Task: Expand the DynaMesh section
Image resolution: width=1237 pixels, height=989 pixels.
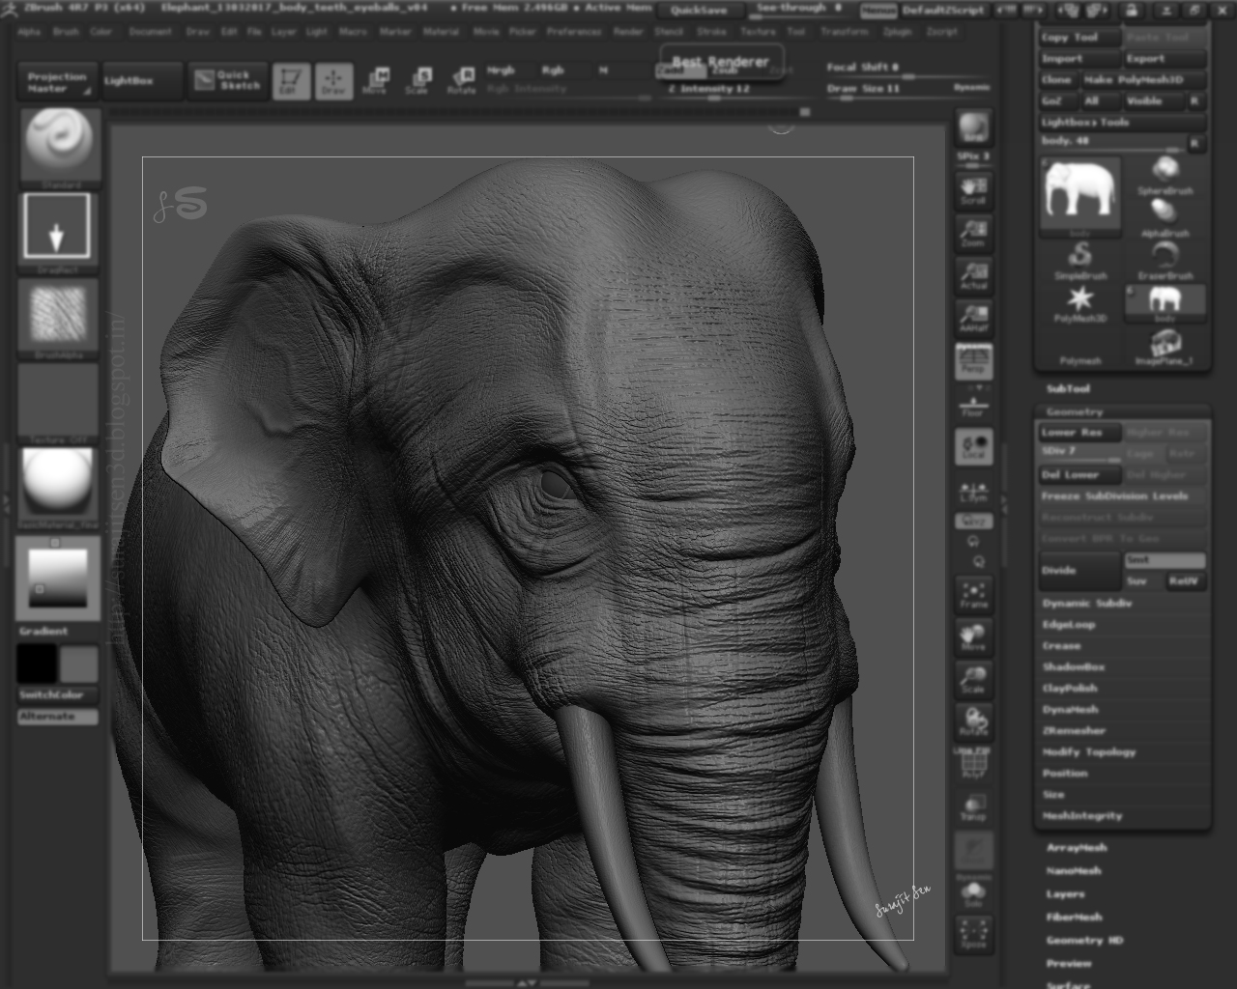Action: pyautogui.click(x=1070, y=710)
